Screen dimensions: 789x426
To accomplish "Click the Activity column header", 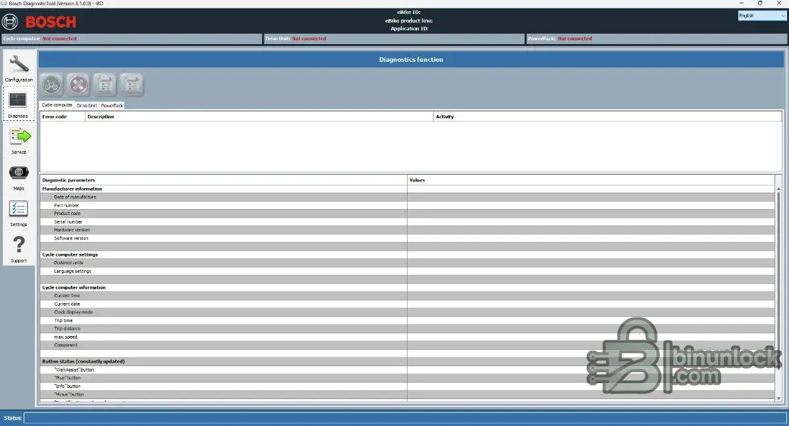I will point(608,116).
